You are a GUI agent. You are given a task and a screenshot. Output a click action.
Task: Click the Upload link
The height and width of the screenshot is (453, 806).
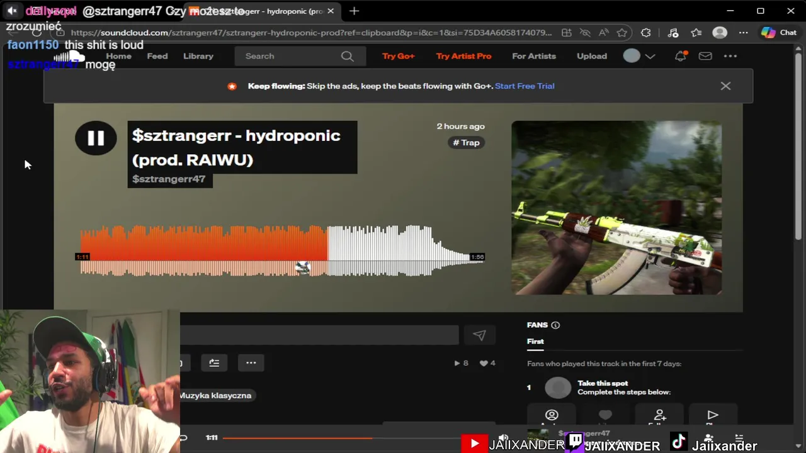pyautogui.click(x=592, y=56)
